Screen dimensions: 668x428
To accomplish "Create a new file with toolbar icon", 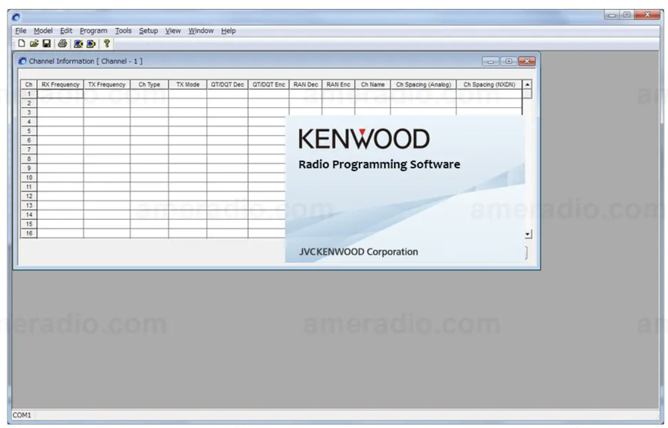I will [x=21, y=44].
